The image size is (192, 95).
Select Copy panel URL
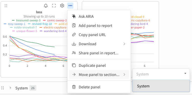(99, 35)
